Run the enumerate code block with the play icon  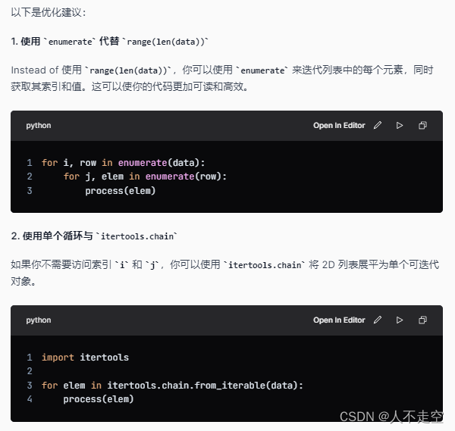click(400, 125)
